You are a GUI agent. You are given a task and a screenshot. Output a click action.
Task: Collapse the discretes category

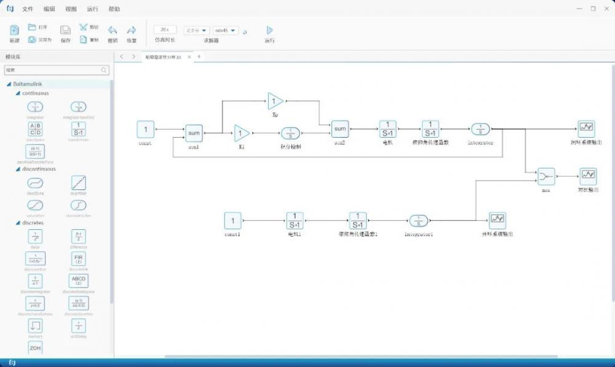coord(17,223)
